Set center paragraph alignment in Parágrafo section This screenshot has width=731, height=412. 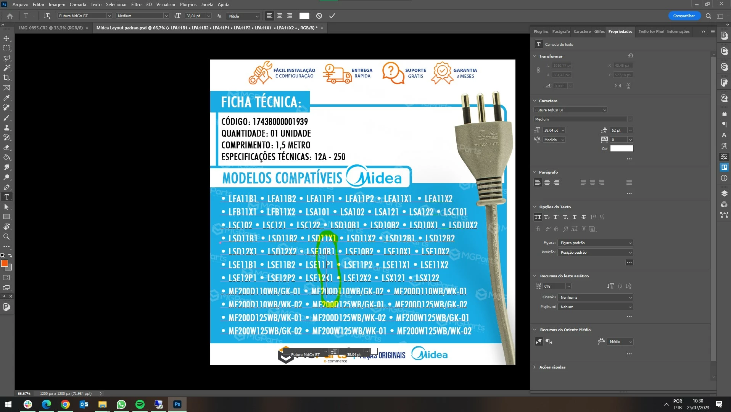pyautogui.click(x=547, y=182)
